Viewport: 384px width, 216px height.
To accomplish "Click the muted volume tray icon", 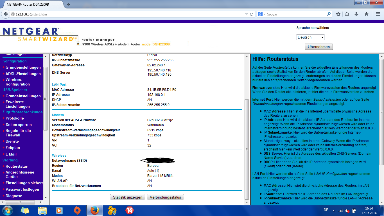I will [347, 210].
